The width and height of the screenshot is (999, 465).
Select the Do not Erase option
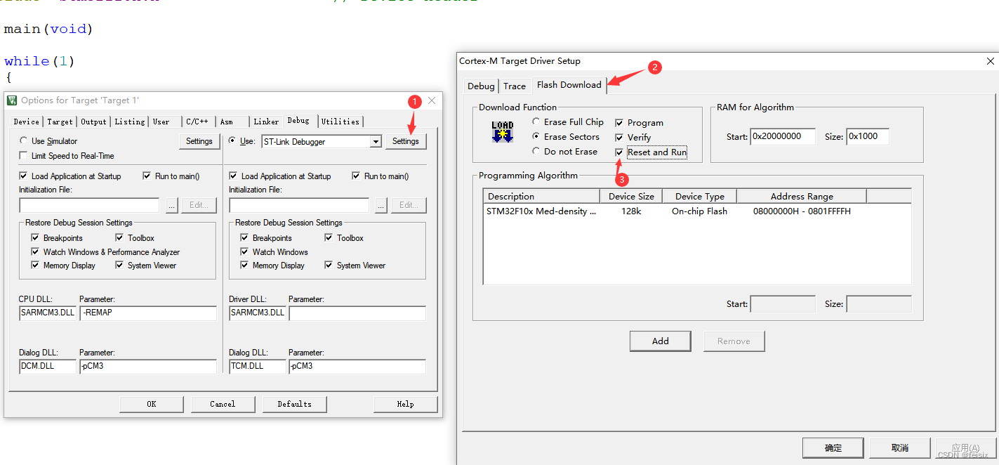tap(536, 152)
